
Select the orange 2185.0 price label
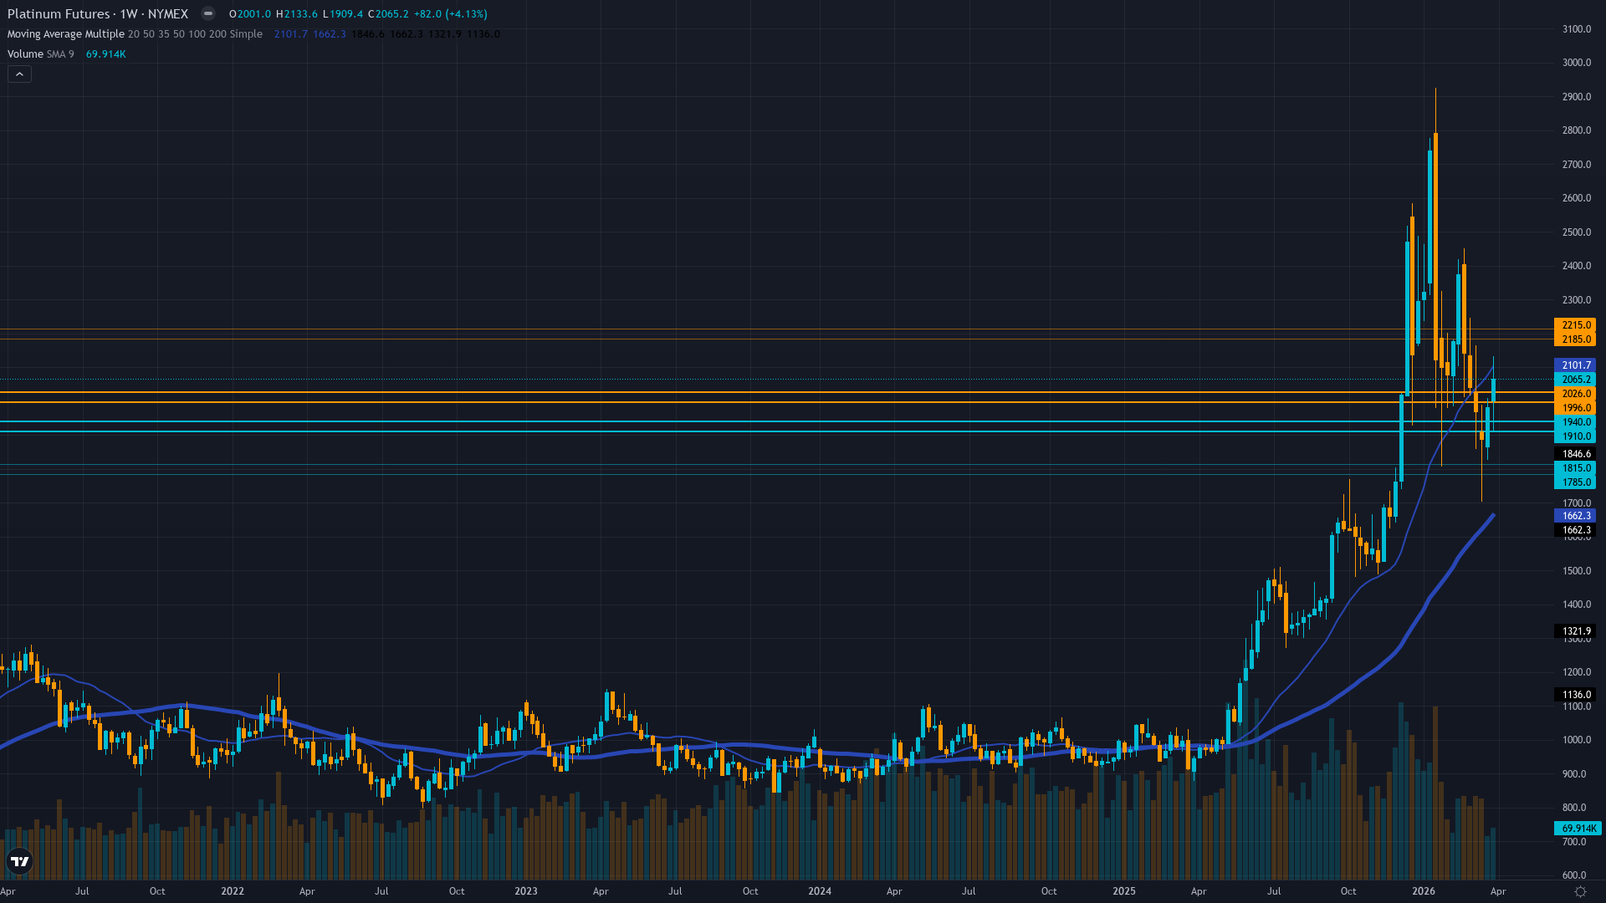(1575, 339)
